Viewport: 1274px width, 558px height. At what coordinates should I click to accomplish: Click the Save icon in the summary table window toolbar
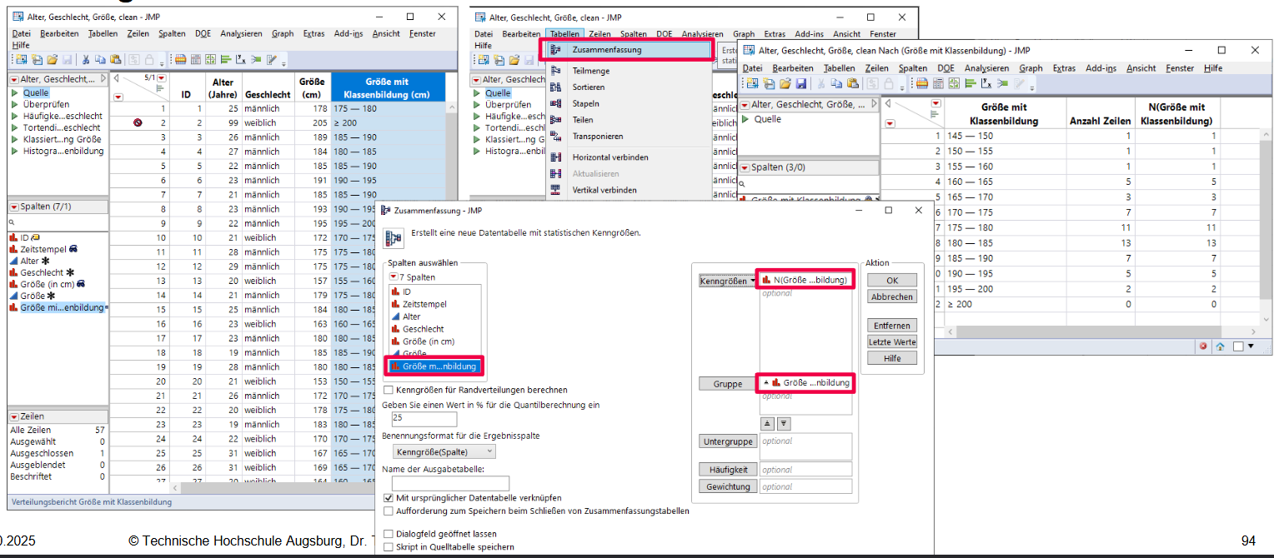800,83
